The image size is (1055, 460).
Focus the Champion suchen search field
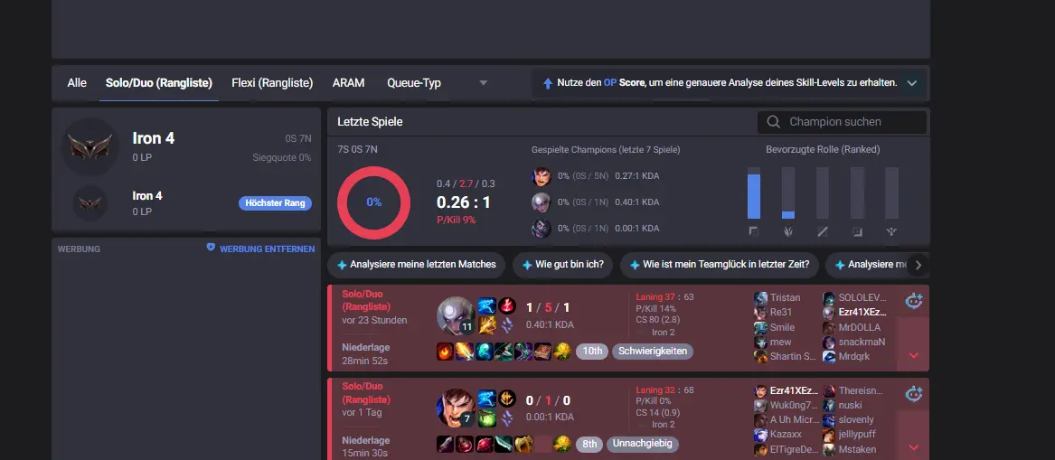(842, 122)
